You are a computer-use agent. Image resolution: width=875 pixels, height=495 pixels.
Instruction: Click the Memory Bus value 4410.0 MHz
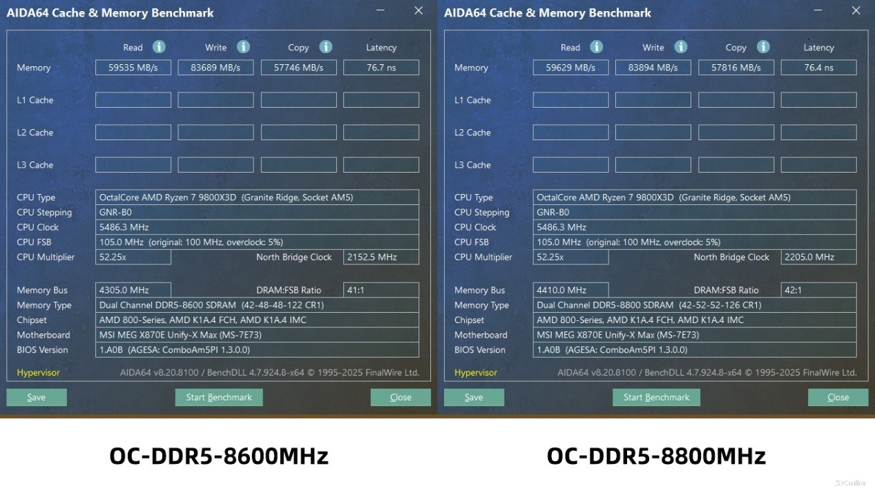[x=570, y=290]
